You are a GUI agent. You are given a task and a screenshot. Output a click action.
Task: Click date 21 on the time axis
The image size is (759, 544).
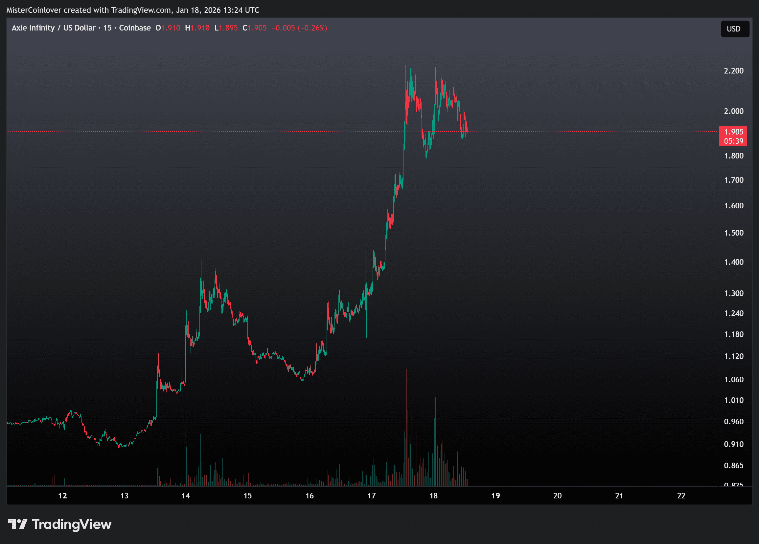(619, 495)
